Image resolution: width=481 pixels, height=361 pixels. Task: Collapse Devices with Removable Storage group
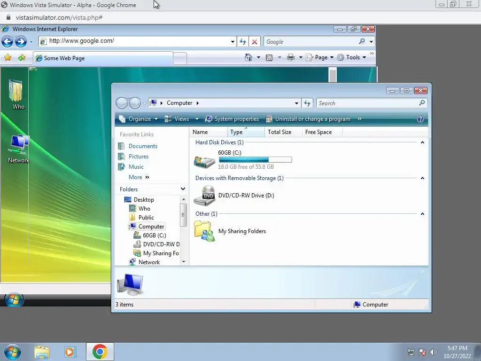422,178
